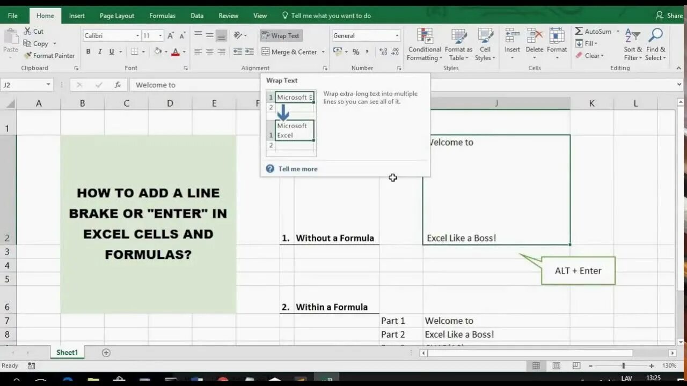Click Increase Indent icon

249,51
